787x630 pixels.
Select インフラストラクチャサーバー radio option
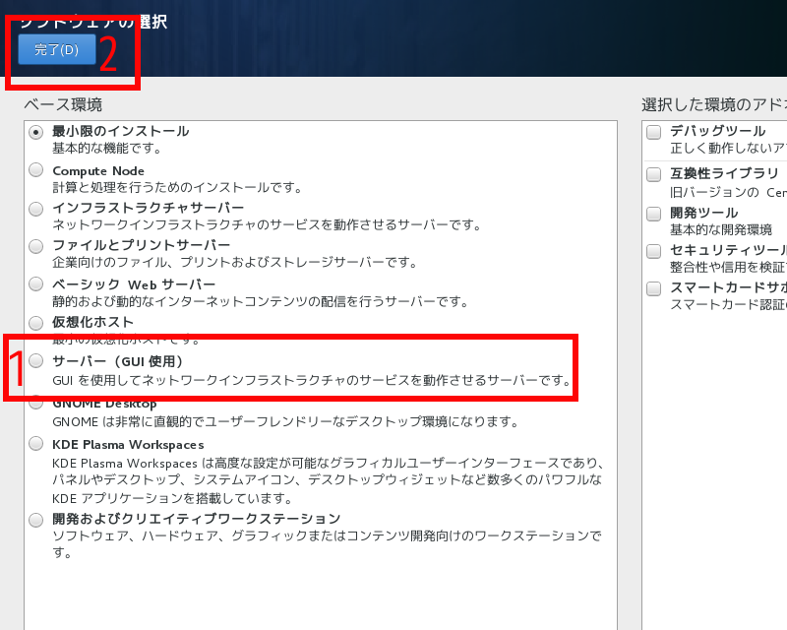(36, 209)
